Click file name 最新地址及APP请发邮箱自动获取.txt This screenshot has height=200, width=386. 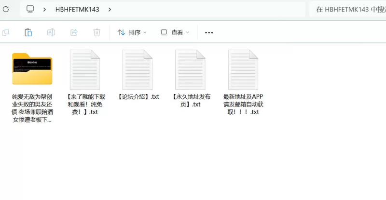tap(243, 104)
